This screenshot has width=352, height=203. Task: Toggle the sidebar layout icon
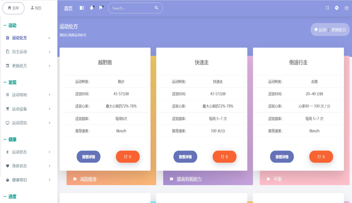(x=82, y=8)
